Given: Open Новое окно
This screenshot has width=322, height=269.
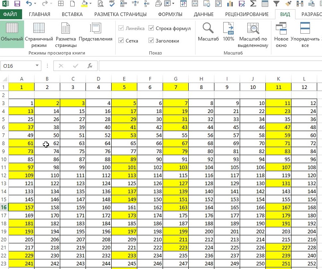Looking at the screenshot, I should click(281, 35).
